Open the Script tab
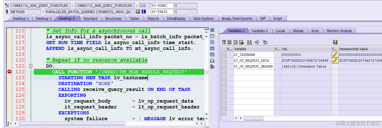 point(278,18)
